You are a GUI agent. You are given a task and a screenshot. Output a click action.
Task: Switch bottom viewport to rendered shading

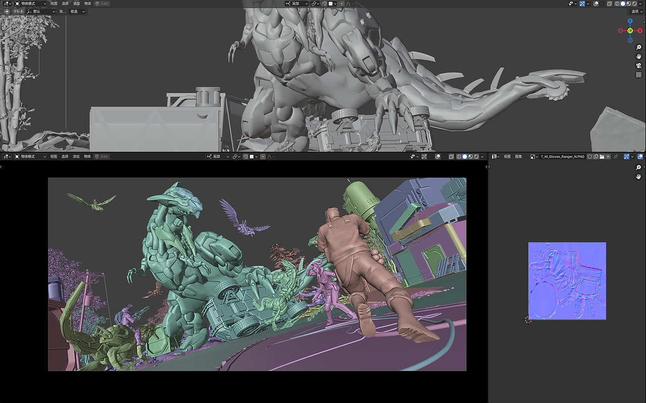click(x=477, y=156)
